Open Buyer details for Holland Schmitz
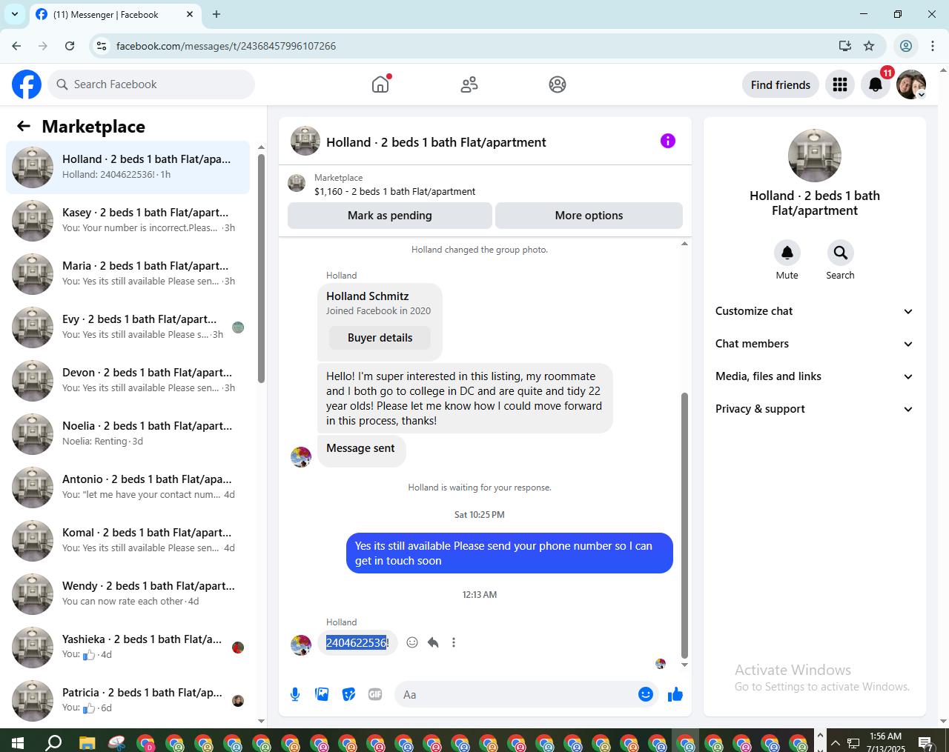 380,338
